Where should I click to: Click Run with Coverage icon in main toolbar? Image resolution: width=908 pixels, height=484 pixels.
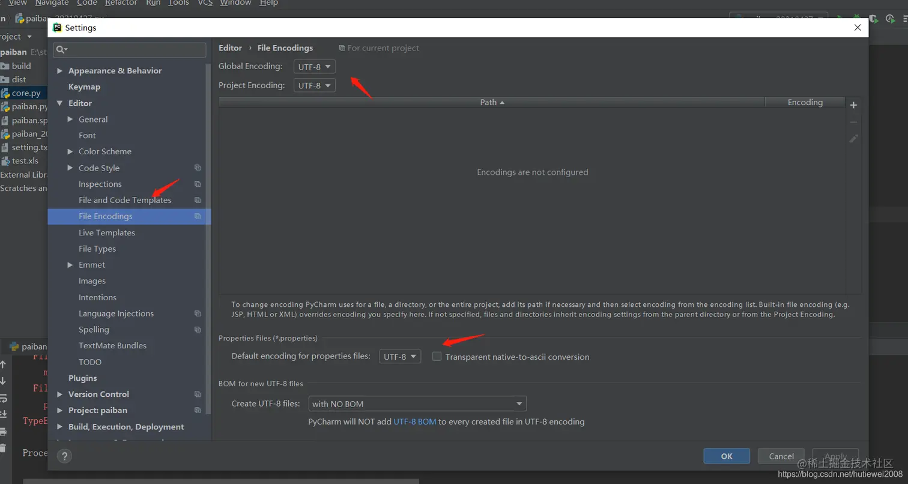[x=873, y=19]
